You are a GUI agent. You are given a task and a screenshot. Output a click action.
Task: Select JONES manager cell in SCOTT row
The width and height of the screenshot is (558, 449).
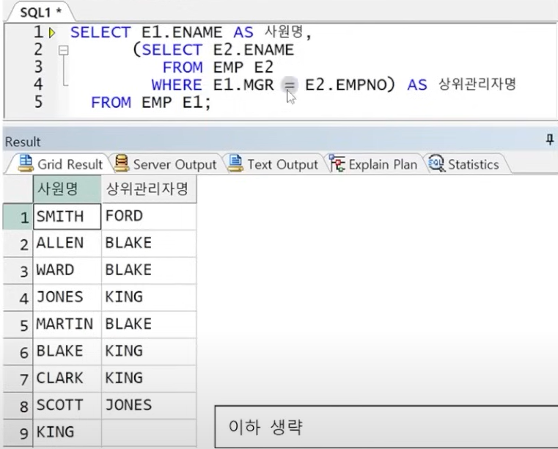point(149,406)
